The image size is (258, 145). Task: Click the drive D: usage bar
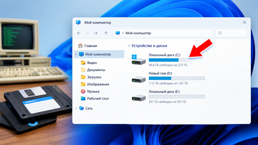(x=177, y=78)
